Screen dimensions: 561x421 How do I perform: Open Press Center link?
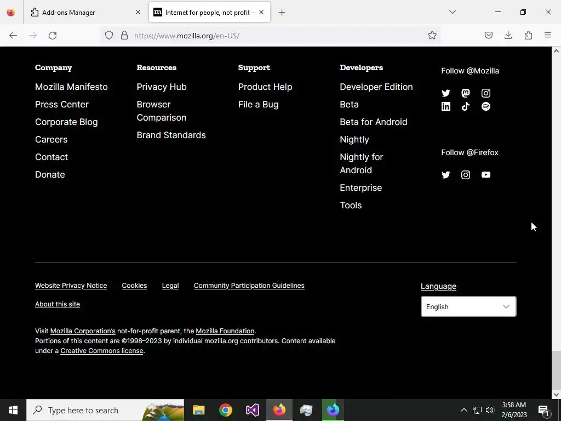(61, 104)
